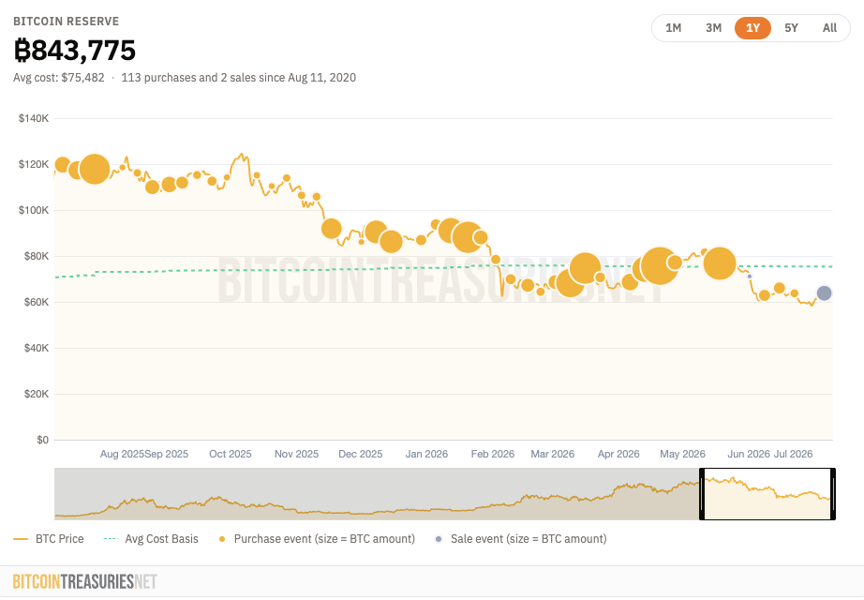Image resolution: width=864 pixels, height=600 pixels.
Task: Click the $100K axis label
Action: pos(34,210)
